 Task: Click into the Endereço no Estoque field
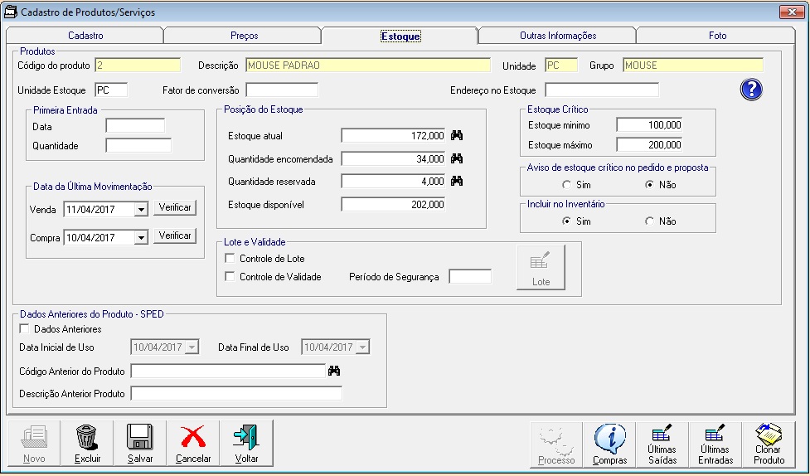pos(601,90)
